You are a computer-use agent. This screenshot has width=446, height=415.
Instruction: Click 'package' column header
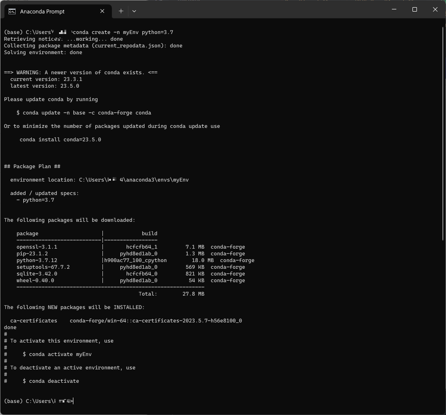tap(27, 233)
